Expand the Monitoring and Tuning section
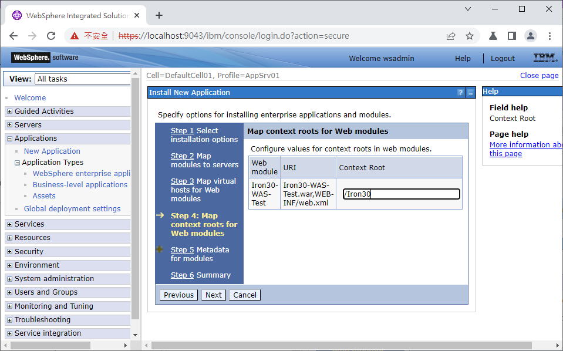 (10, 306)
